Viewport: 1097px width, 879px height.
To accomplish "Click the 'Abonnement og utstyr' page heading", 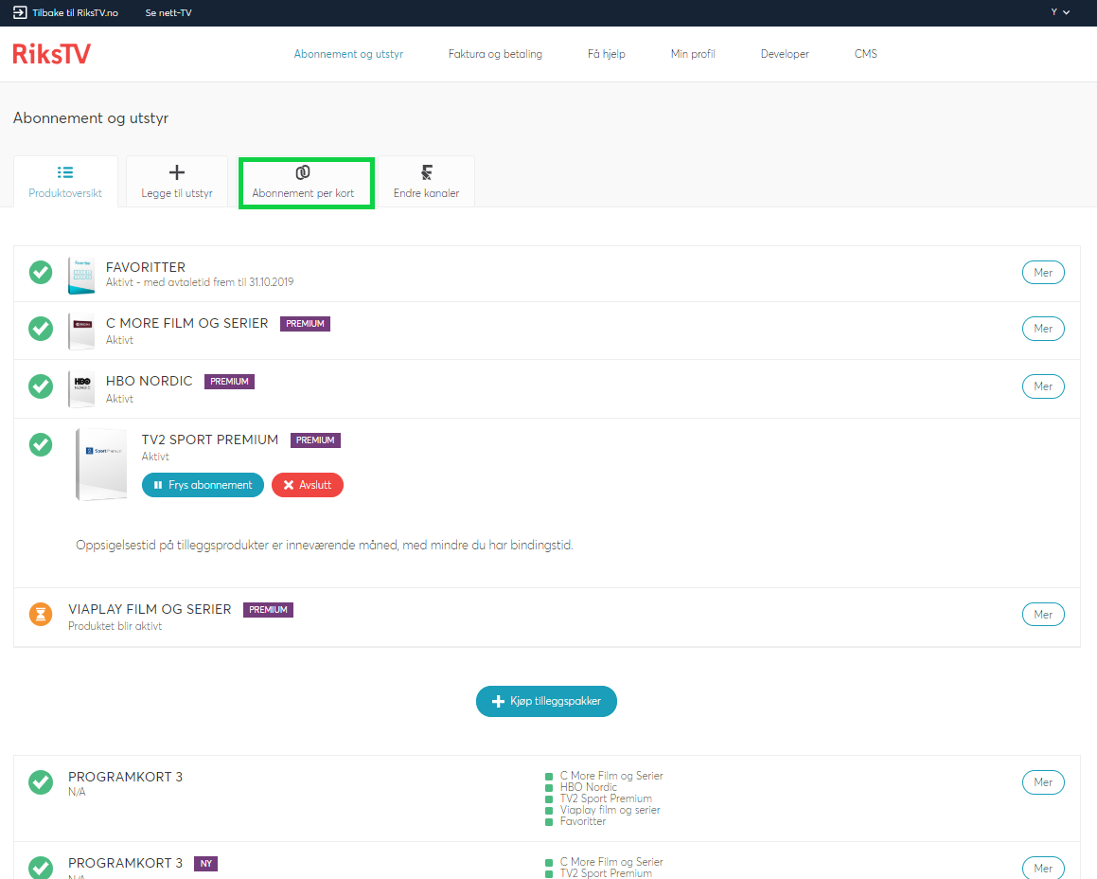I will click(91, 117).
